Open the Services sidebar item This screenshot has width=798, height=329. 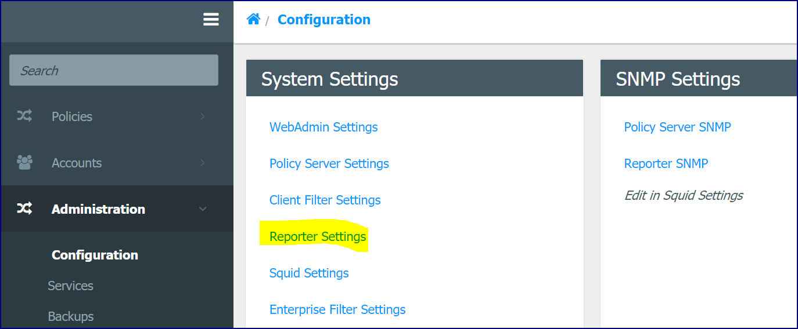pos(70,286)
